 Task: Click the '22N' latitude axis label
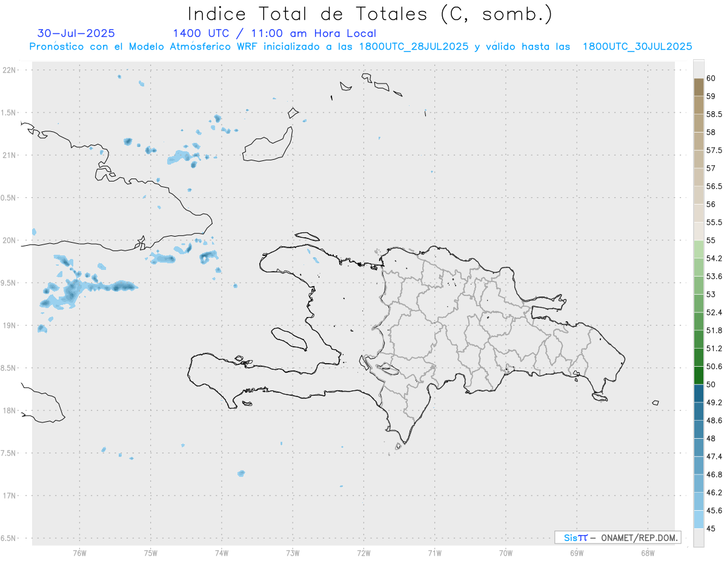[10, 70]
